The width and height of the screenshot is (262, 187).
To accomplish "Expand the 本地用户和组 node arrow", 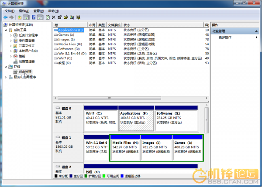I will pos(10,51).
